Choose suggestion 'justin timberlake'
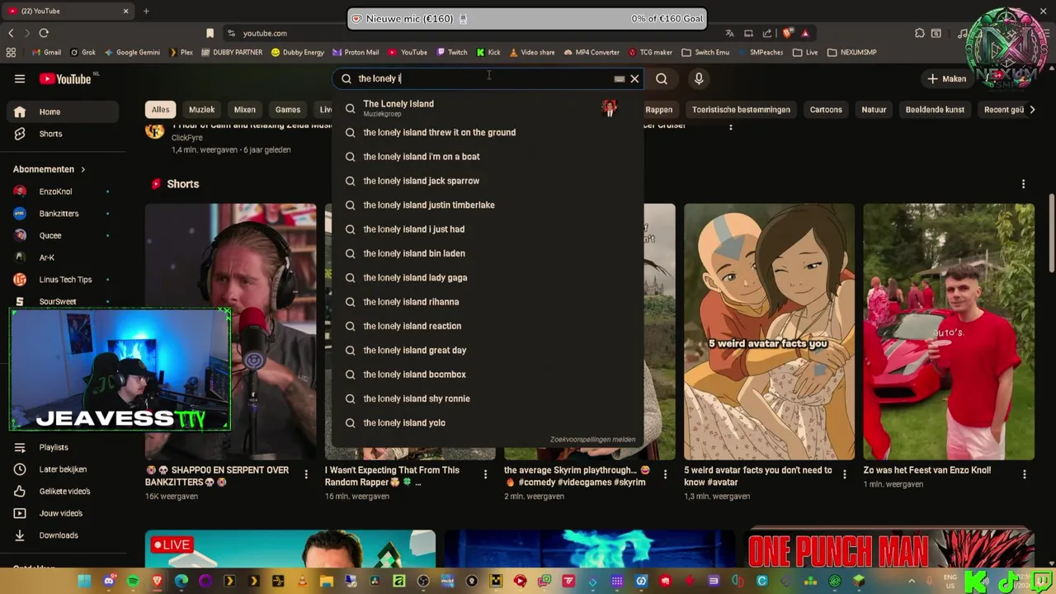The height and width of the screenshot is (594, 1056). tap(487, 205)
